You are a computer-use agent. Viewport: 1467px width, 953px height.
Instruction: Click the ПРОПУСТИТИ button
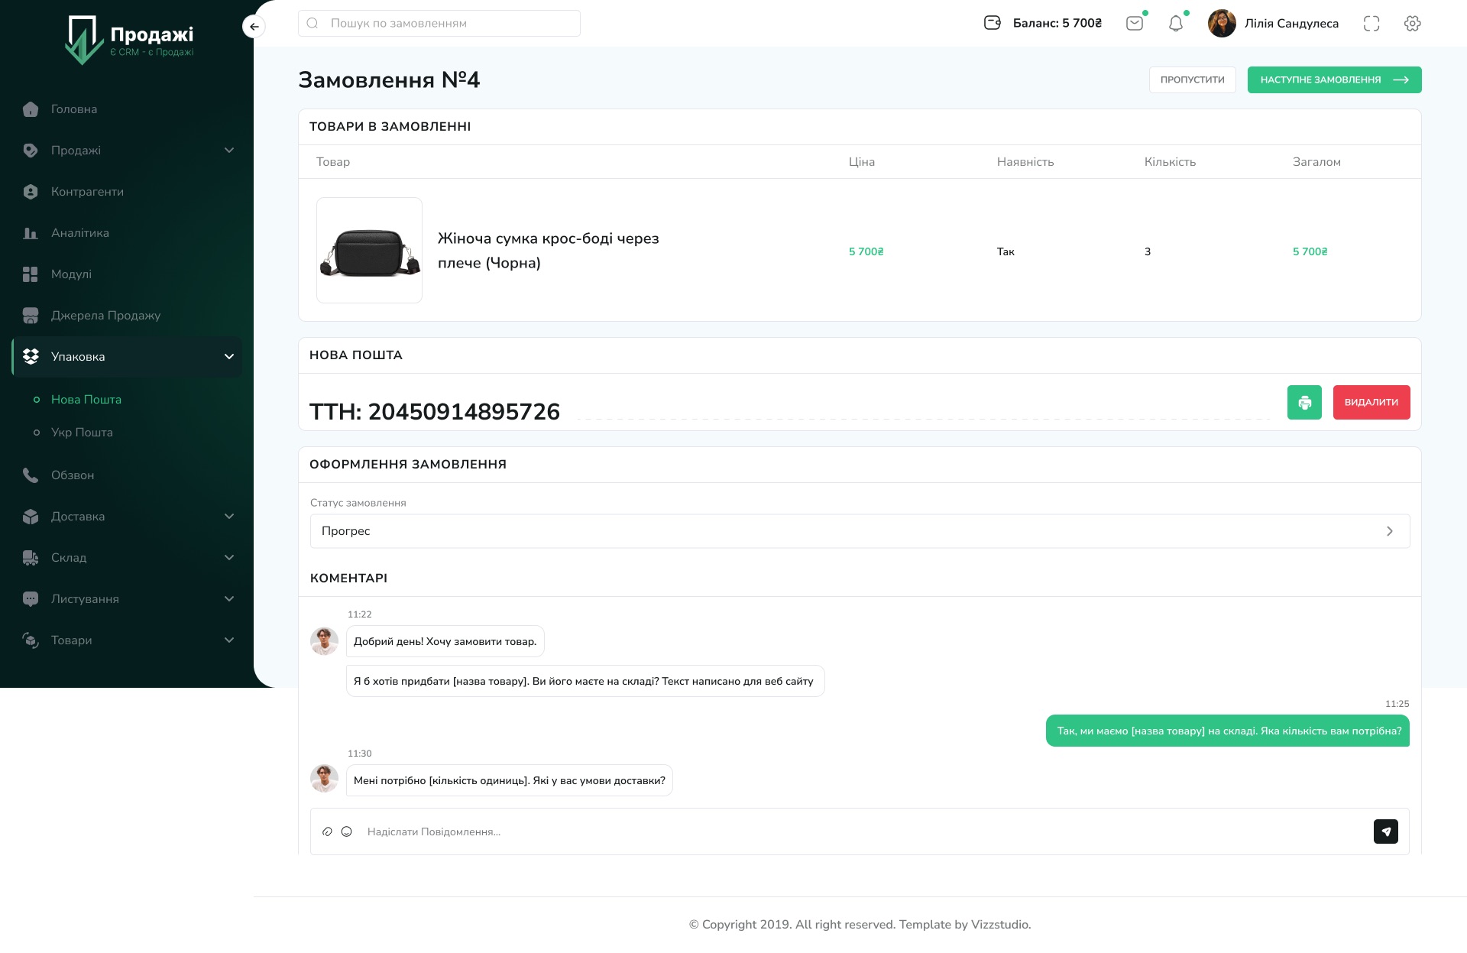(x=1192, y=79)
